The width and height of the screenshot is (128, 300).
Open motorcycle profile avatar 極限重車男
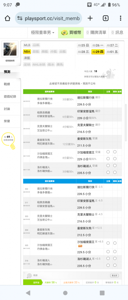(x=10, y=49)
